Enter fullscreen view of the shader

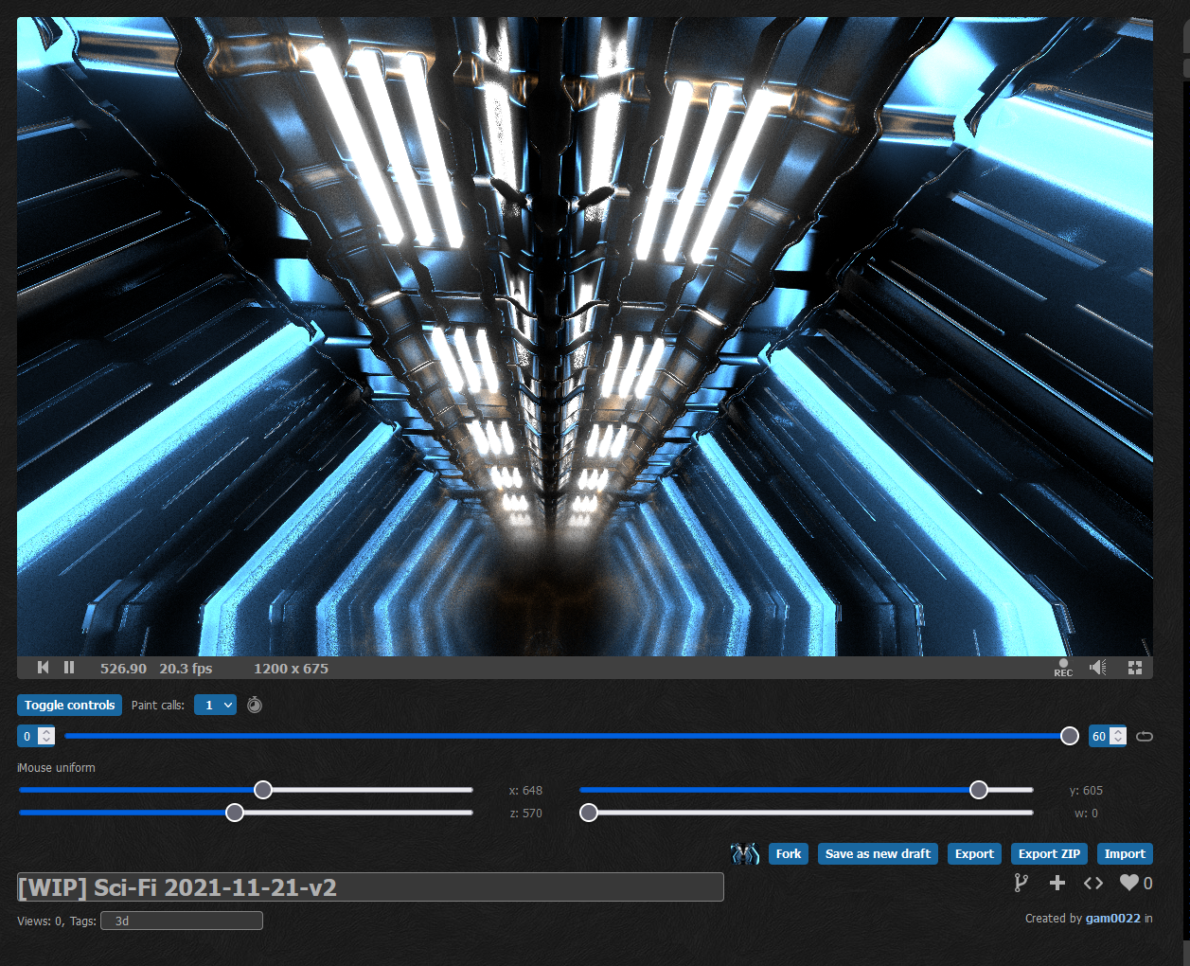(1135, 668)
